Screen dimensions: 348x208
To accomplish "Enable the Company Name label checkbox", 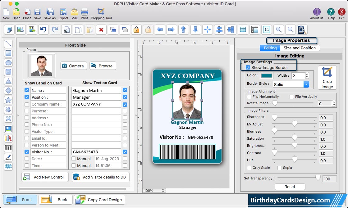I will 27,104.
